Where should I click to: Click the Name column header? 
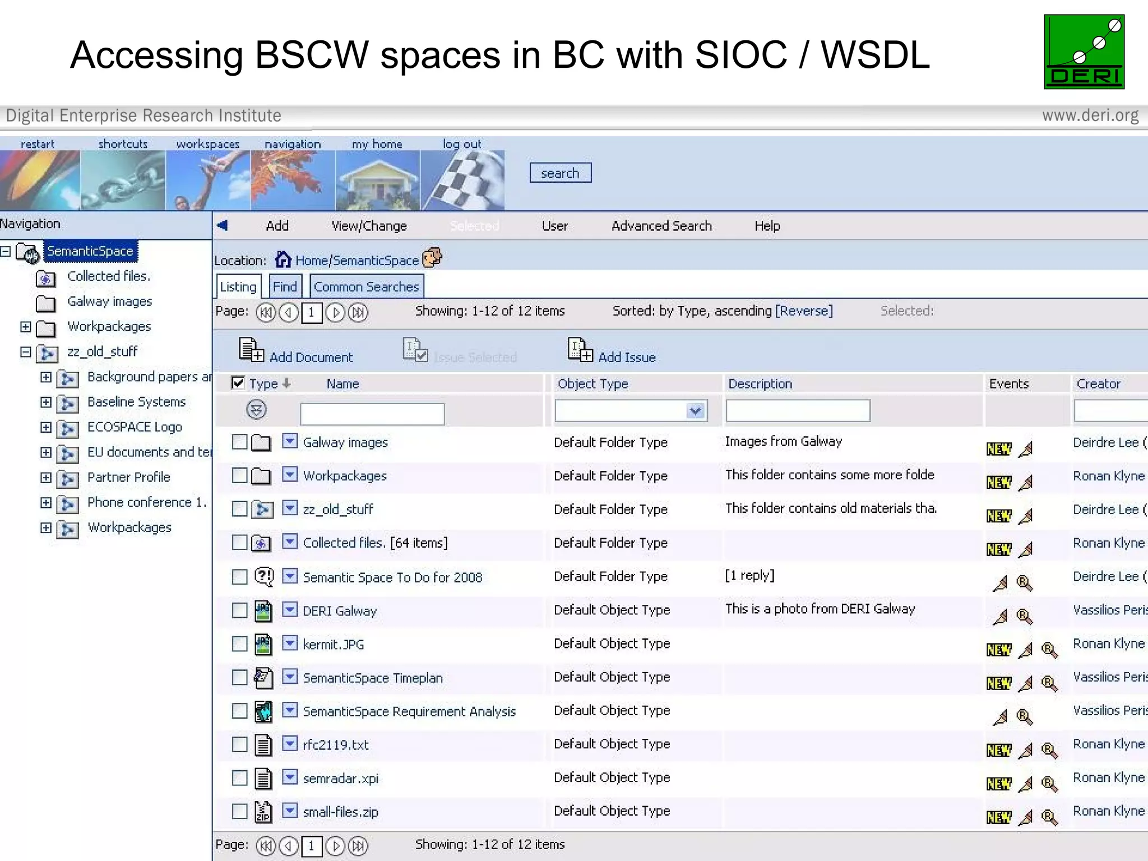click(x=342, y=384)
